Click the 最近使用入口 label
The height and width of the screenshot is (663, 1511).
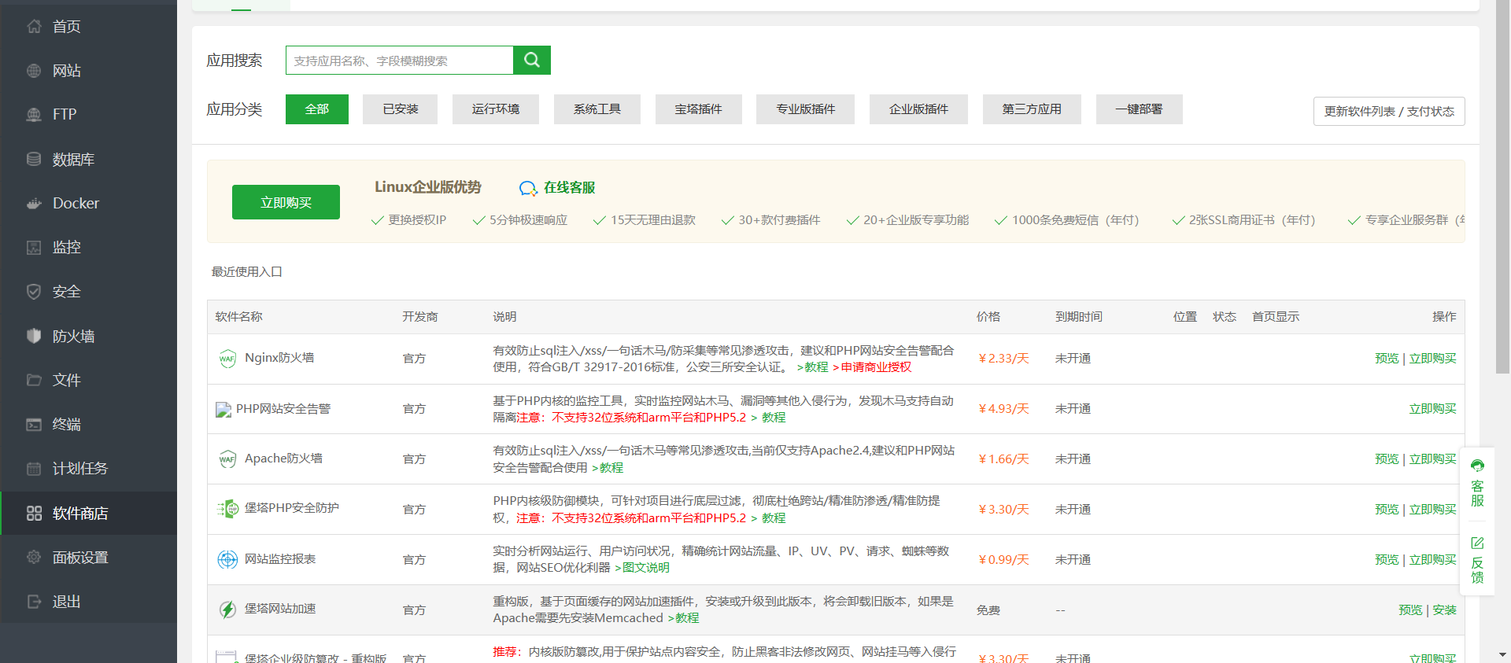247,272
